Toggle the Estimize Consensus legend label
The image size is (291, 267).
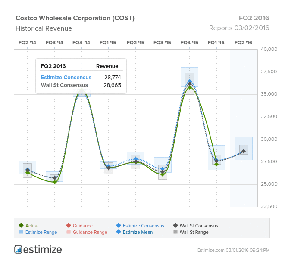click(x=143, y=226)
